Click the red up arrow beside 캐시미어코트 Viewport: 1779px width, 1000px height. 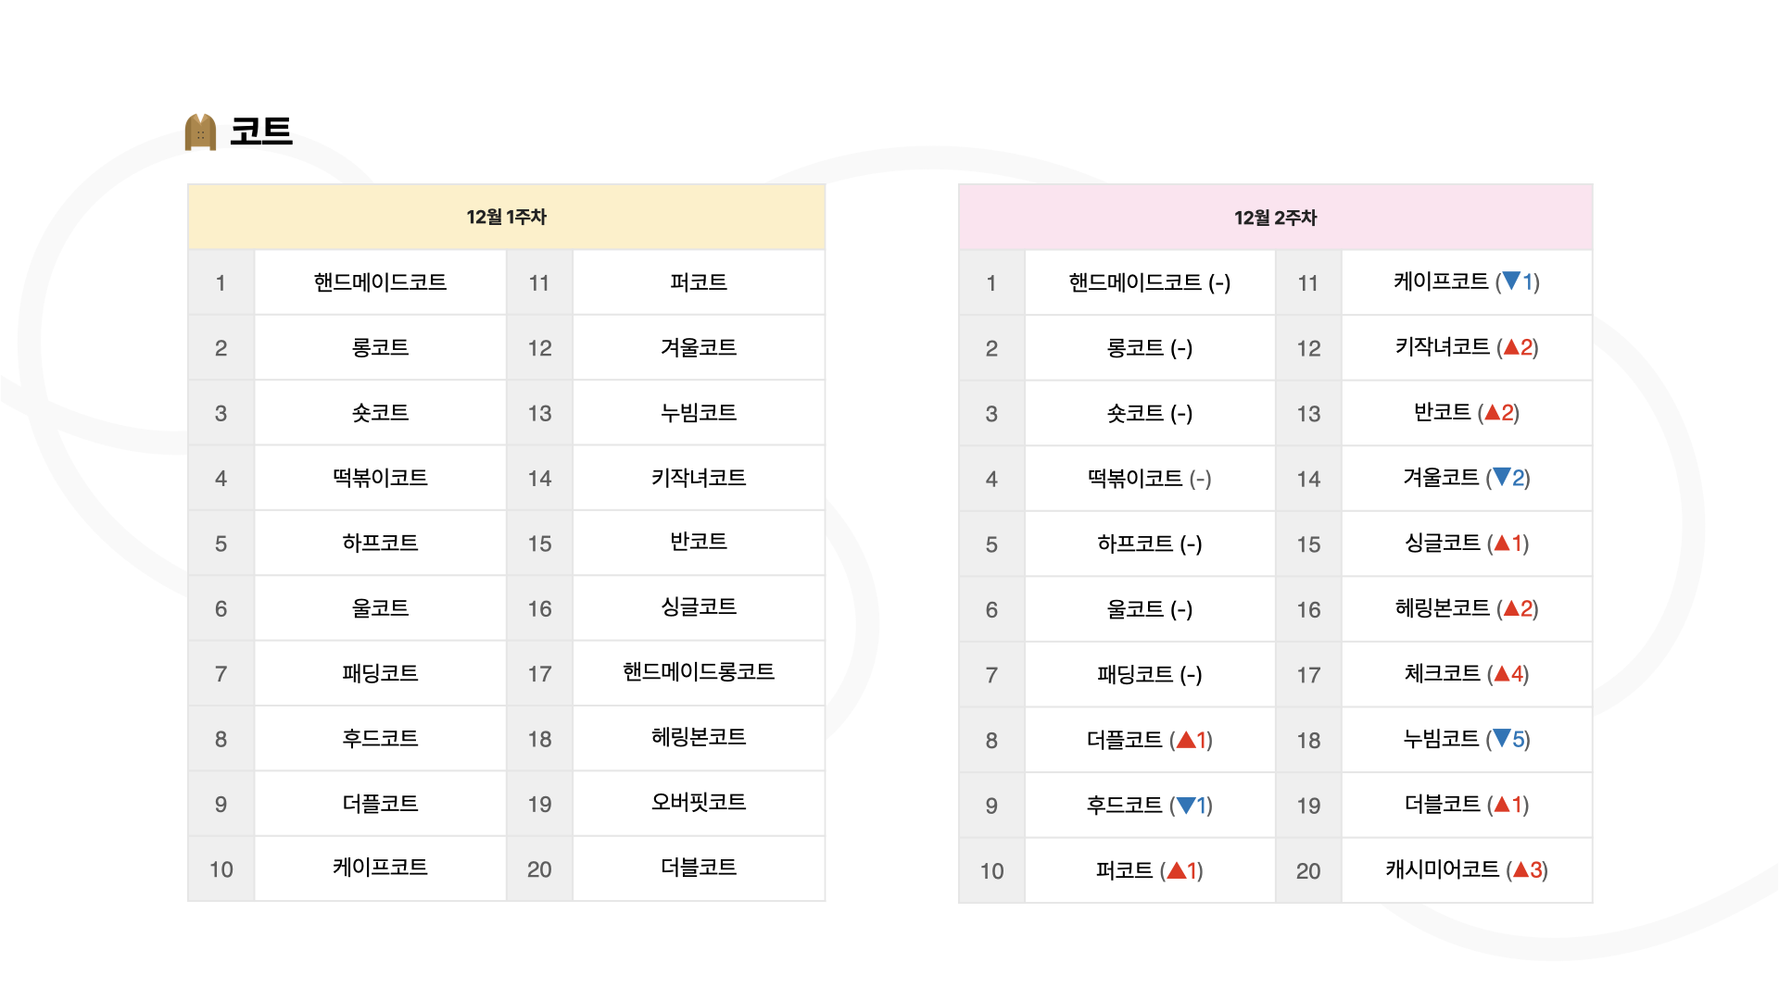[x=1520, y=869]
